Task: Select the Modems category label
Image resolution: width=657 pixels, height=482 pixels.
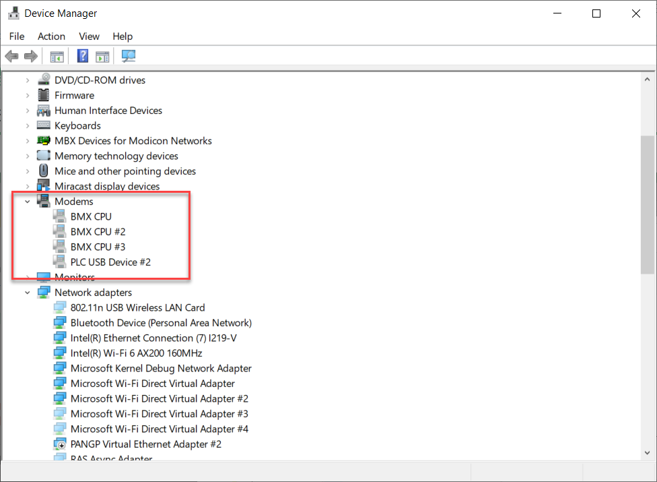Action: pyautogui.click(x=74, y=202)
